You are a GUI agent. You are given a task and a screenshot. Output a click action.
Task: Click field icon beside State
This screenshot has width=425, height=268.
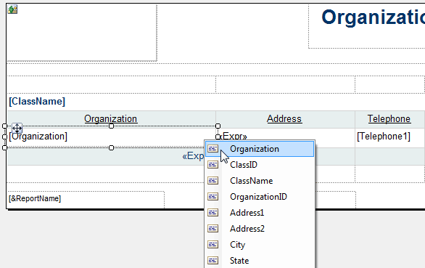212,261
